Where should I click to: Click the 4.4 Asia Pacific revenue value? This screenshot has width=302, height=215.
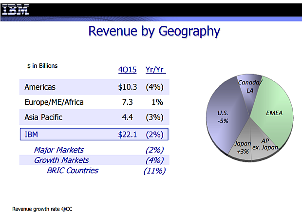tap(127, 117)
